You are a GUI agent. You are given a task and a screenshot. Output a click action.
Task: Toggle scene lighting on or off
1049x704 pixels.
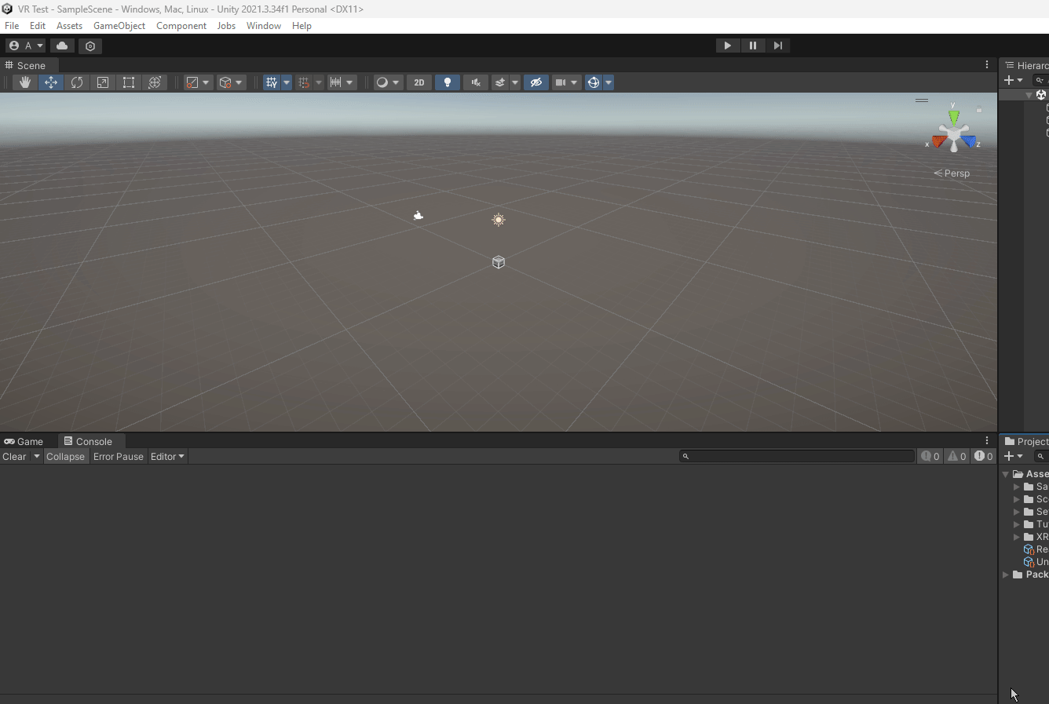tap(447, 82)
